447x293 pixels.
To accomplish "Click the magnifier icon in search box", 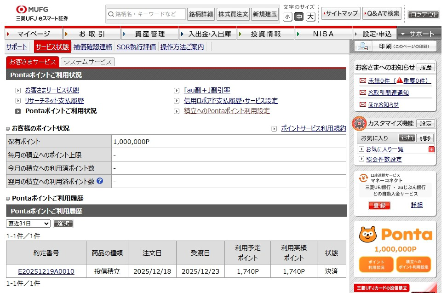I will pyautogui.click(x=111, y=14).
